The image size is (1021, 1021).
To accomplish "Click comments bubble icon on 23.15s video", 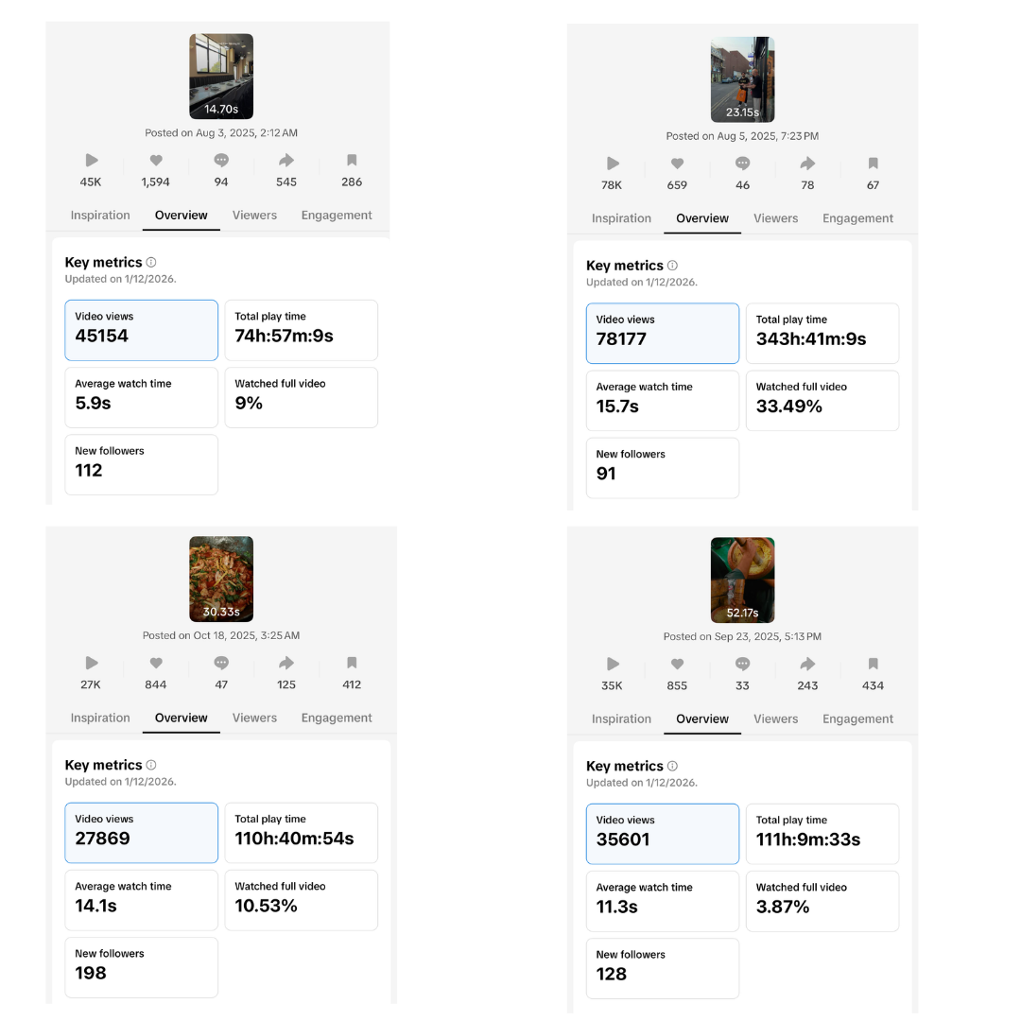I will coord(743,164).
